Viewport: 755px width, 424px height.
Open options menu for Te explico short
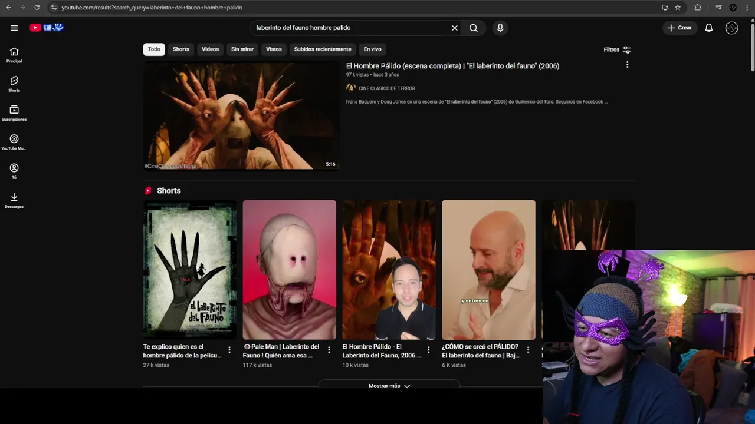[x=229, y=350]
